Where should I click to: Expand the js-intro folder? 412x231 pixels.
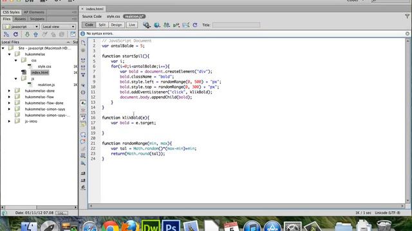coord(10,121)
